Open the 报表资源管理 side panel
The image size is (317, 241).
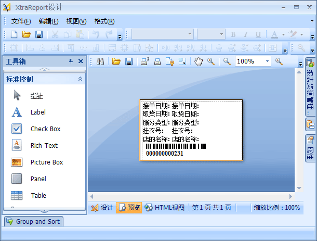click(x=310, y=87)
